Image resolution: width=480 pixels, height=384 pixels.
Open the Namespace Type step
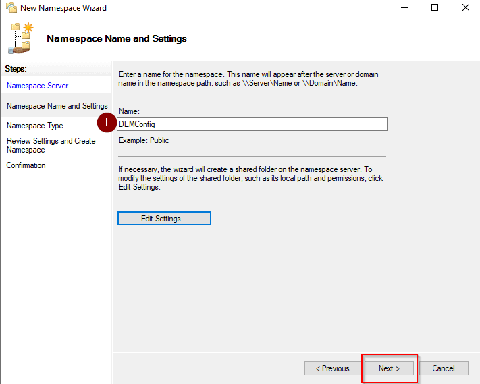(x=35, y=126)
